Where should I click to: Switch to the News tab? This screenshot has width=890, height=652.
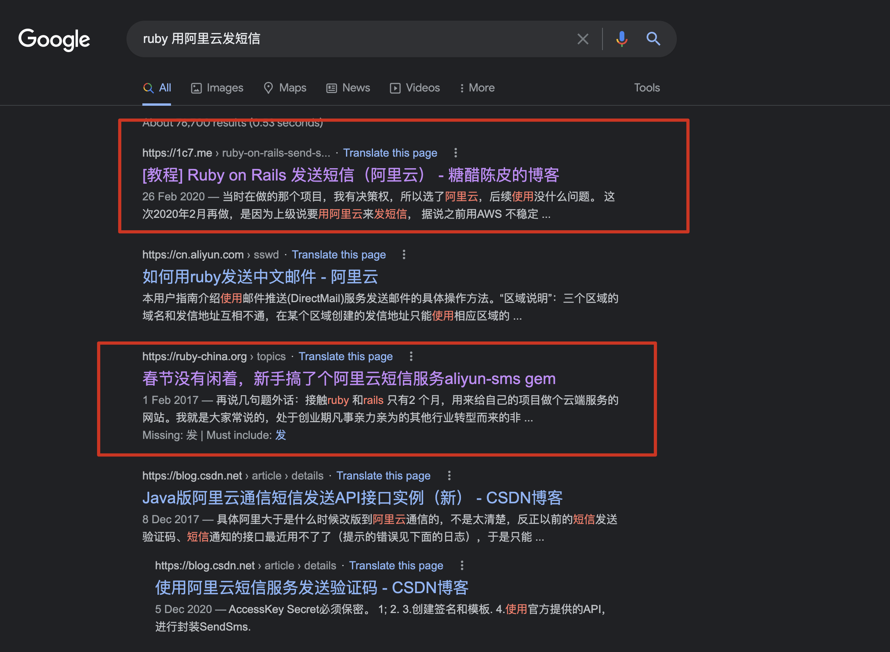click(x=348, y=88)
